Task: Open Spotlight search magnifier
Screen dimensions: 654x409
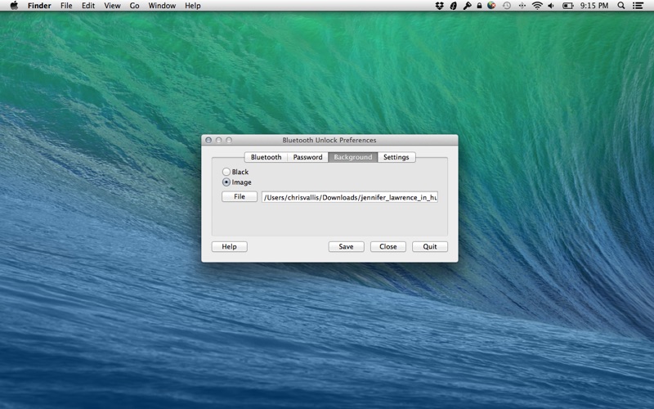Action: click(x=621, y=6)
